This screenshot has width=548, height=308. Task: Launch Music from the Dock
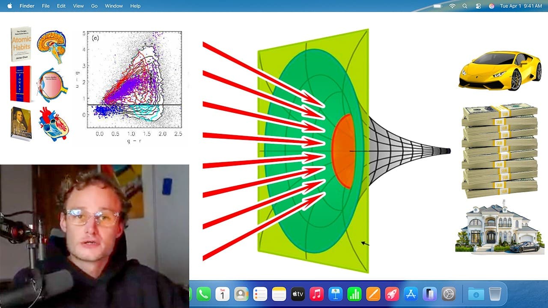[x=317, y=294]
